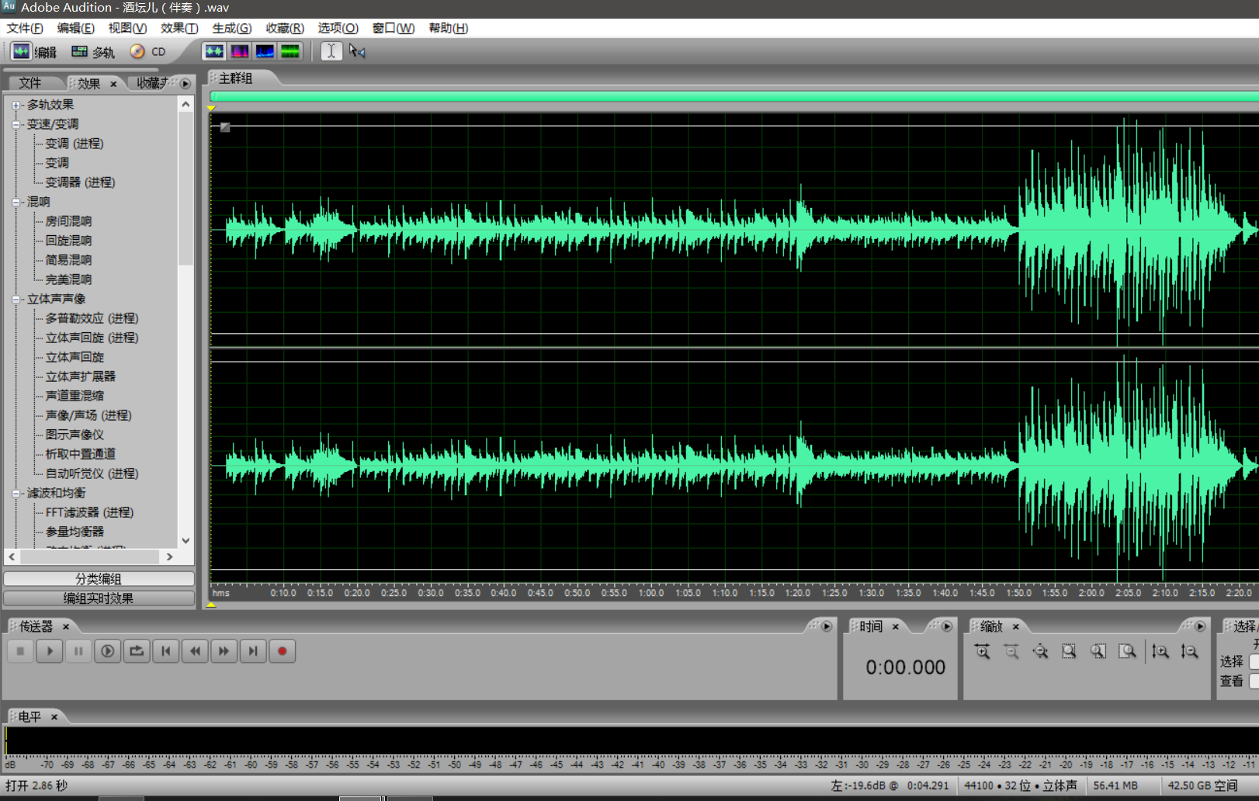The height and width of the screenshot is (801, 1259).
Task: Start recording with the red record button
Action: point(283,651)
